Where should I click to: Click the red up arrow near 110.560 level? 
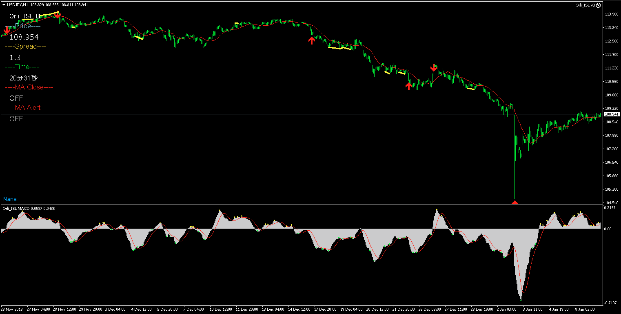[x=408, y=86]
